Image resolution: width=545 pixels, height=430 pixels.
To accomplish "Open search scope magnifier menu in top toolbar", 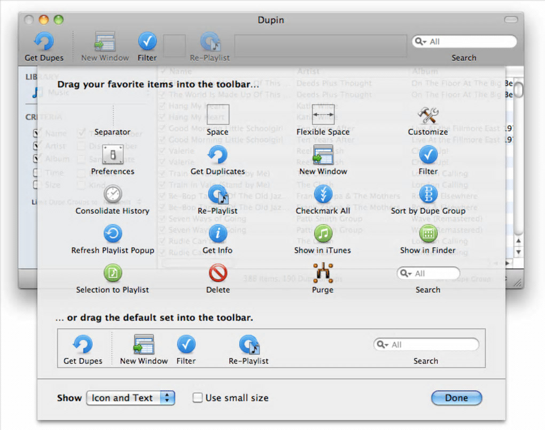I will pyautogui.click(x=420, y=42).
